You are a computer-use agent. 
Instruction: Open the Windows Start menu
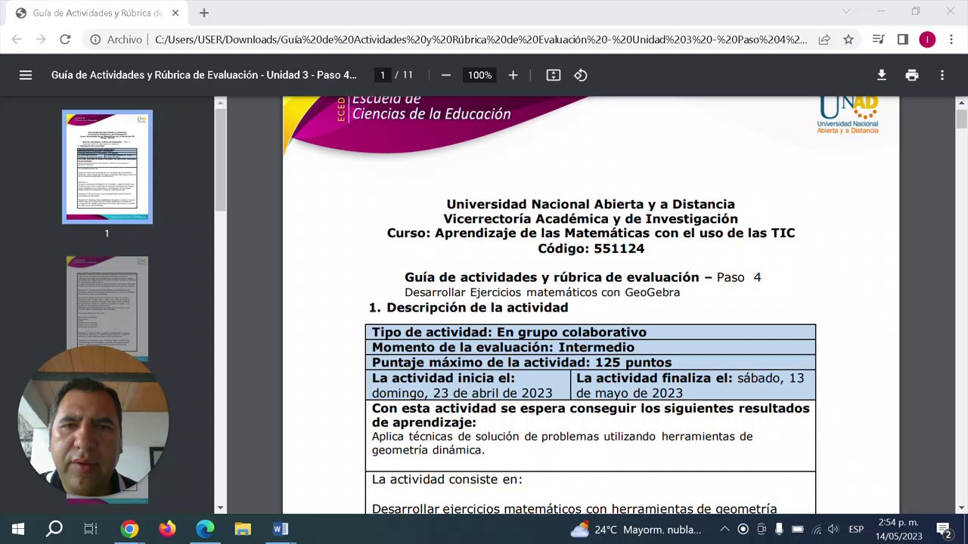pos(18,529)
